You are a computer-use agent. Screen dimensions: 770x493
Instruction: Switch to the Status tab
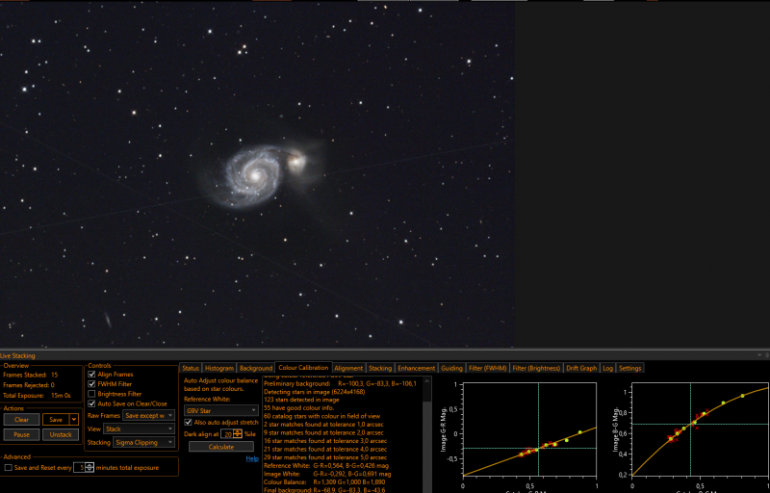191,368
